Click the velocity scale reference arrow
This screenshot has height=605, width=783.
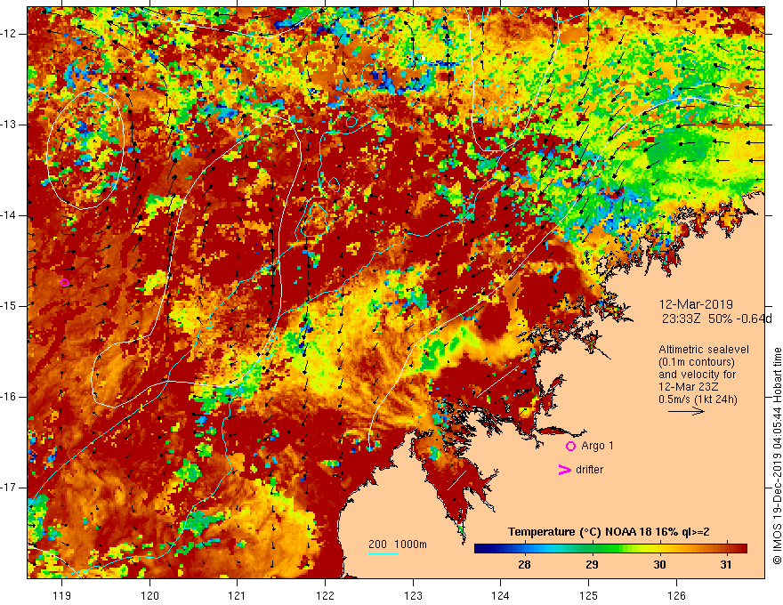coord(686,411)
